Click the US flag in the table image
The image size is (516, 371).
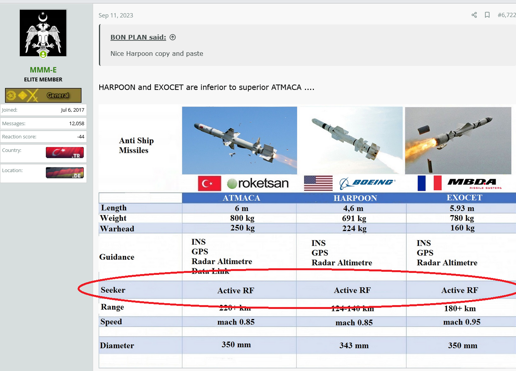(318, 183)
